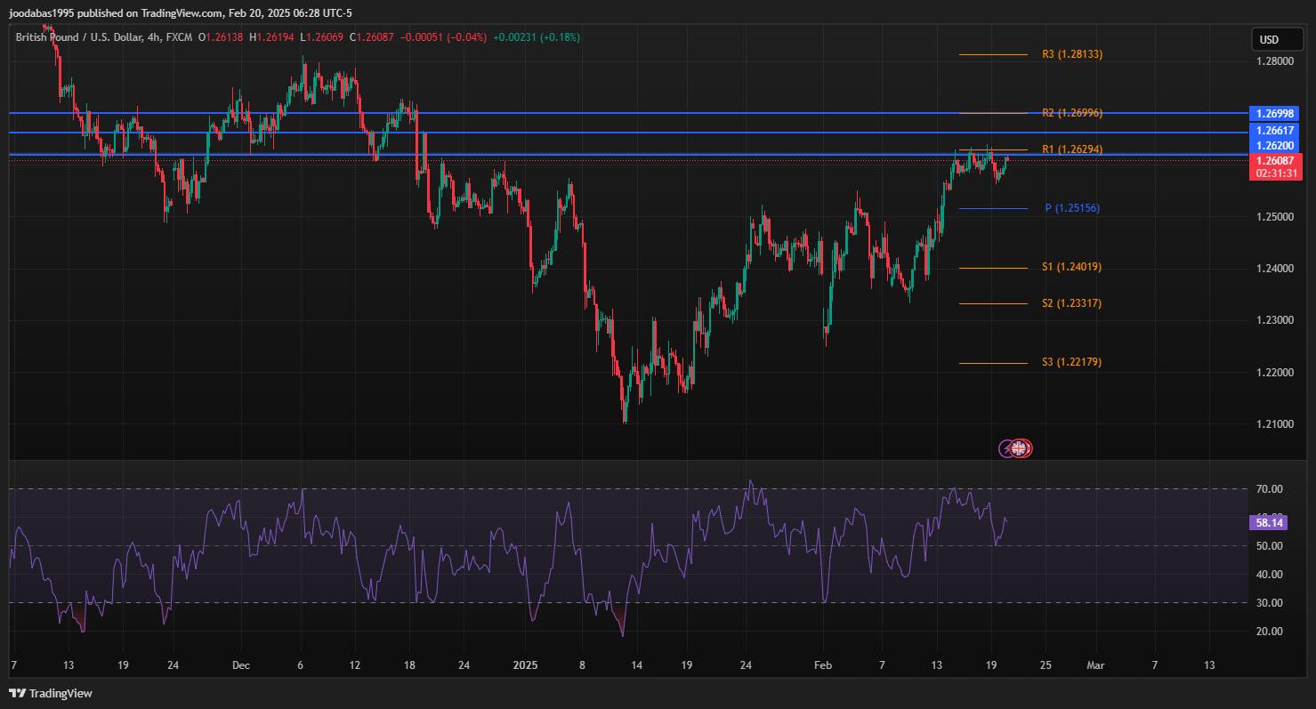Click the +0.00231 (+0.18%) change text
This screenshot has height=709, width=1316.
click(536, 37)
